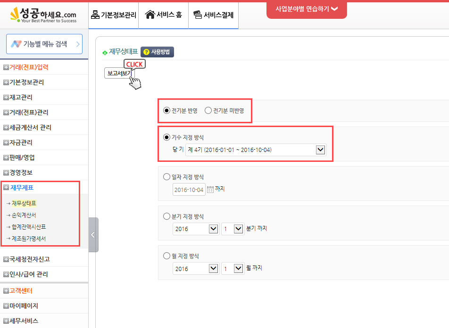This screenshot has height=328, width=449.
Task: Open the 세금계산서 관리 menu link
Action: [x=30, y=128]
